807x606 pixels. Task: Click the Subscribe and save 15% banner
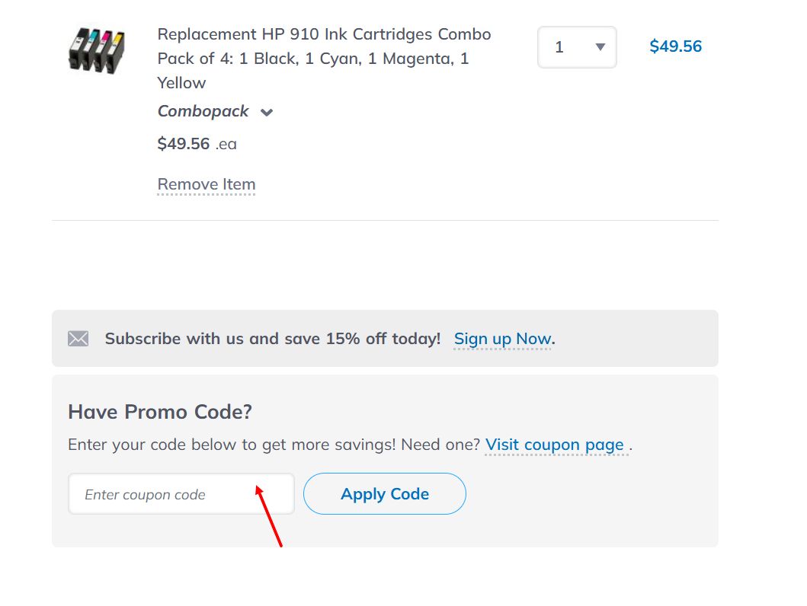[x=274, y=338]
